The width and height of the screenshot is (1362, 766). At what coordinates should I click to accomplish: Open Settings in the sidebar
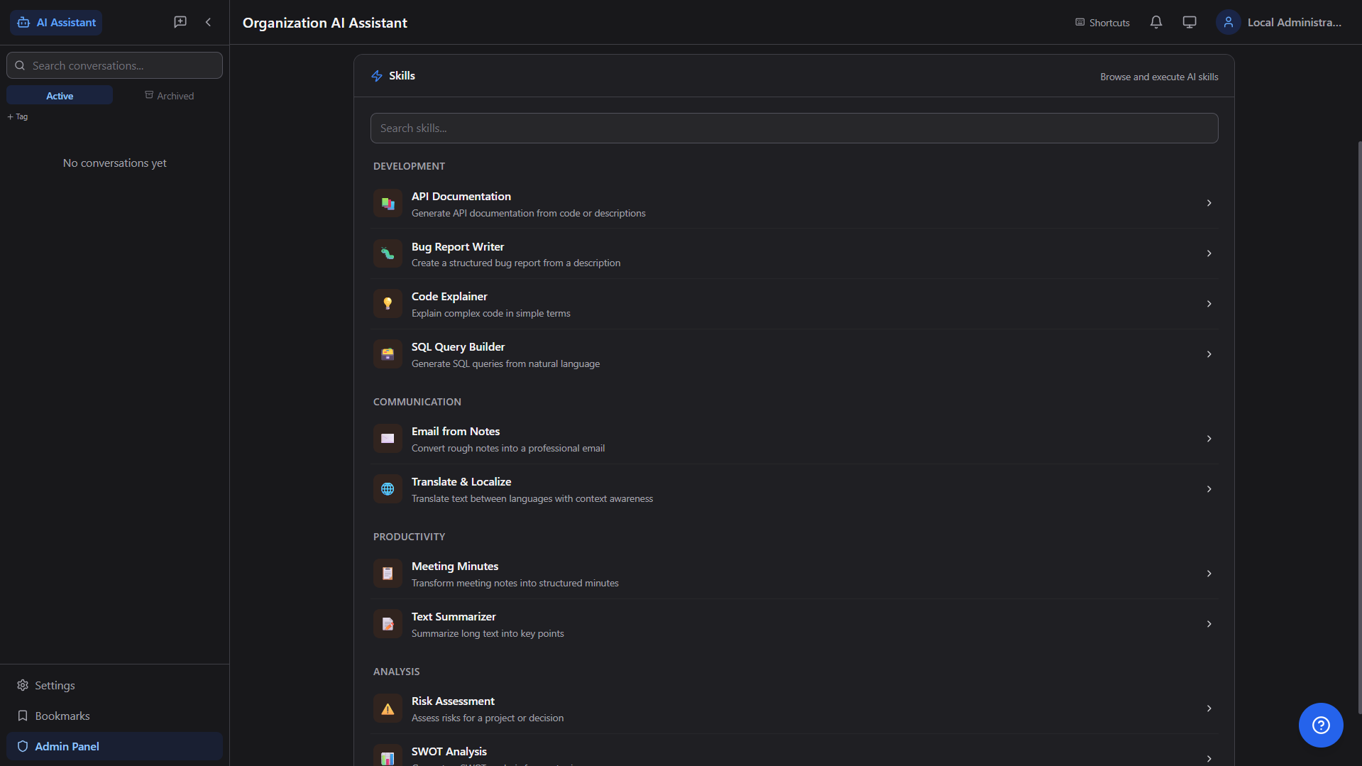click(x=55, y=685)
